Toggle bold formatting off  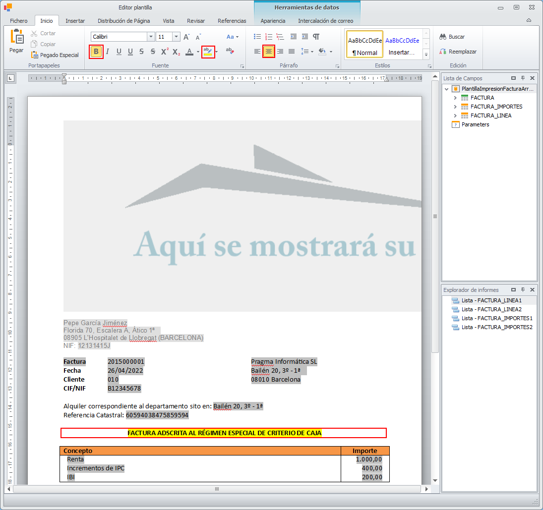click(x=96, y=52)
